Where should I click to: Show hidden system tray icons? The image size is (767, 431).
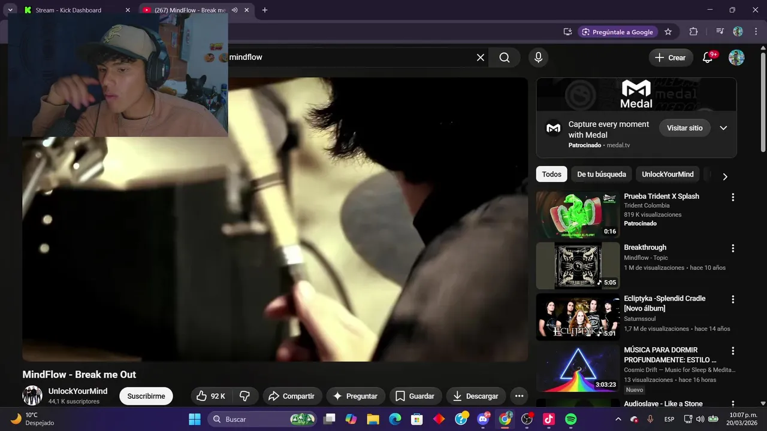coord(618,419)
